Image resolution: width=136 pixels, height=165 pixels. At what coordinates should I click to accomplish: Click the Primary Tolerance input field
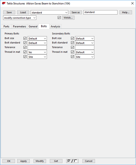click(37, 47)
